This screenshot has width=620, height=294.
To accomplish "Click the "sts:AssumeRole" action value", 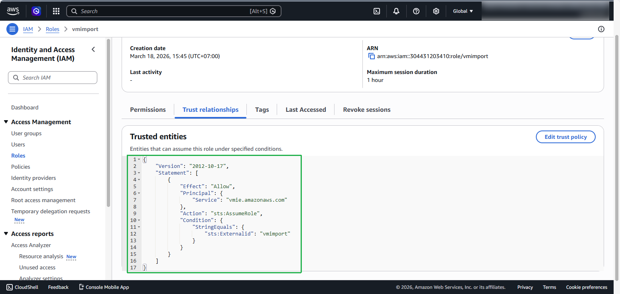I will (236, 213).
